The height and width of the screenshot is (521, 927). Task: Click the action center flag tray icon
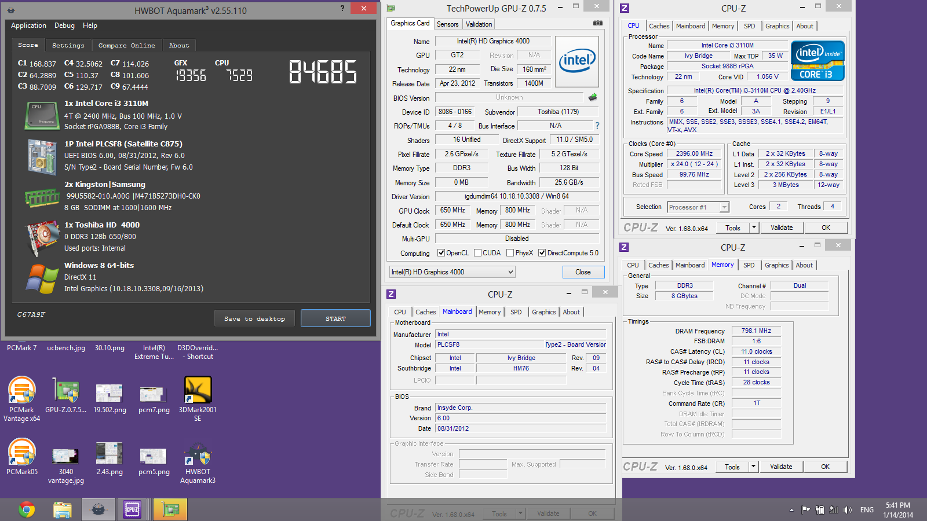coord(806,510)
